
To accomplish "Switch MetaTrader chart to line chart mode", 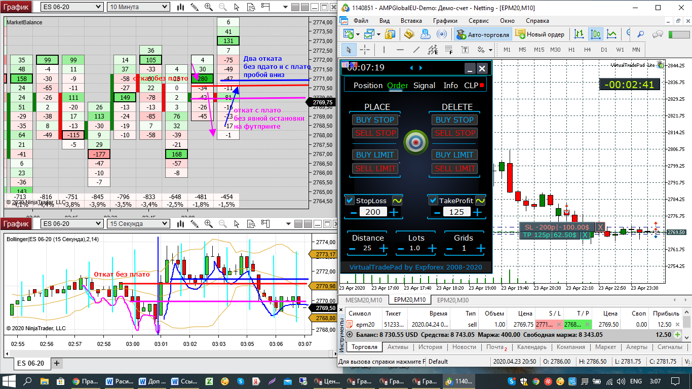I will pyautogui.click(x=612, y=34).
